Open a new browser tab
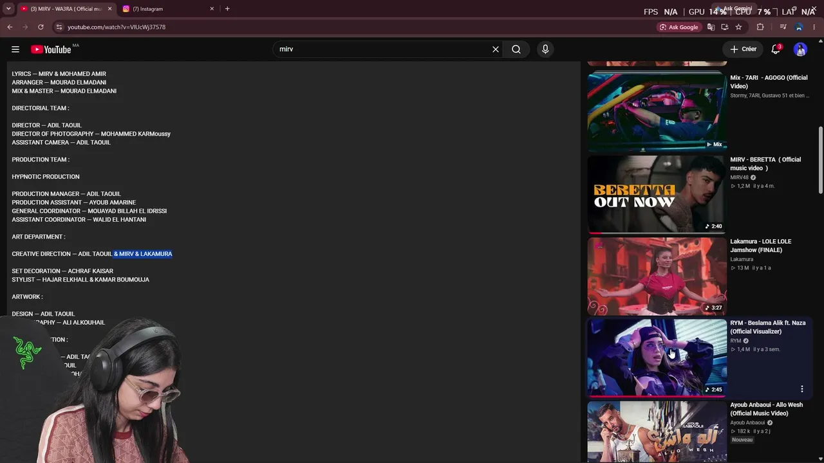The width and height of the screenshot is (824, 463). pos(227,9)
